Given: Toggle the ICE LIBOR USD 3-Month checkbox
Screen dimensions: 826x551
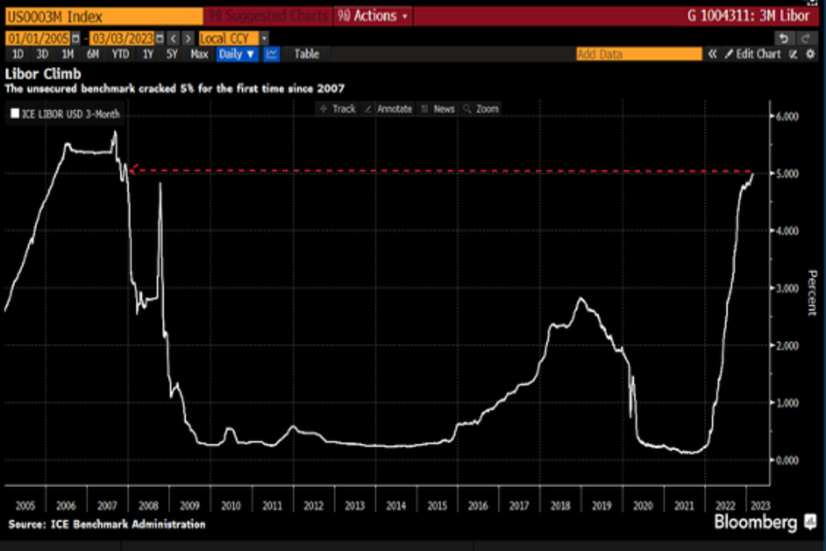Looking at the screenshot, I should (15, 114).
